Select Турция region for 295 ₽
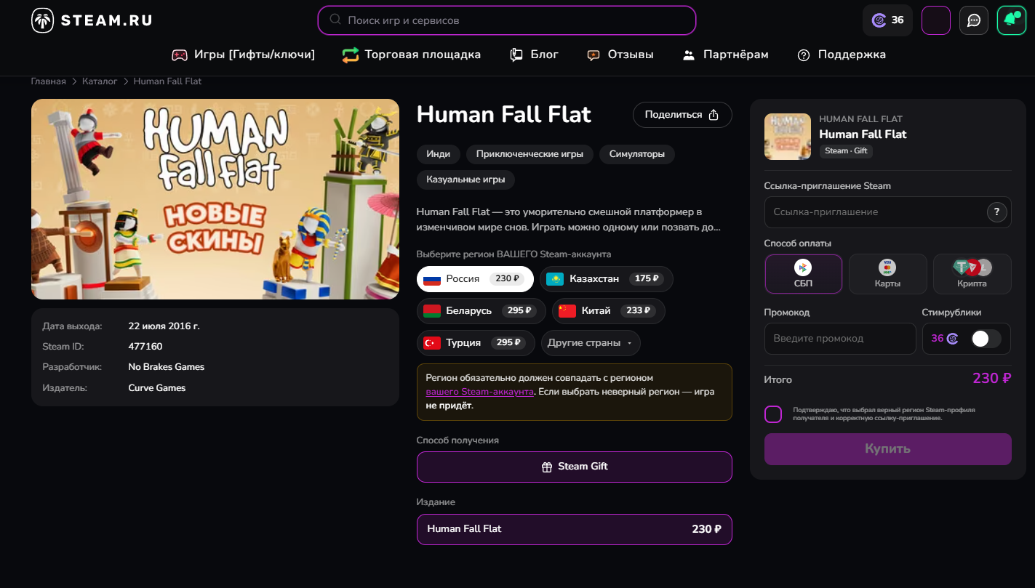Viewport: 1035px width, 588px height. [476, 343]
